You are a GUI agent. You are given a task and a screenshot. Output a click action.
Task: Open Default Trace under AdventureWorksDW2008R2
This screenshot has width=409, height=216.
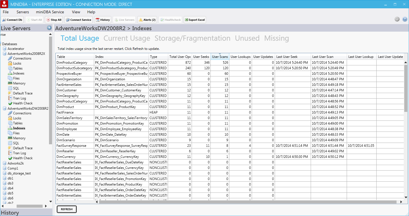(23, 148)
